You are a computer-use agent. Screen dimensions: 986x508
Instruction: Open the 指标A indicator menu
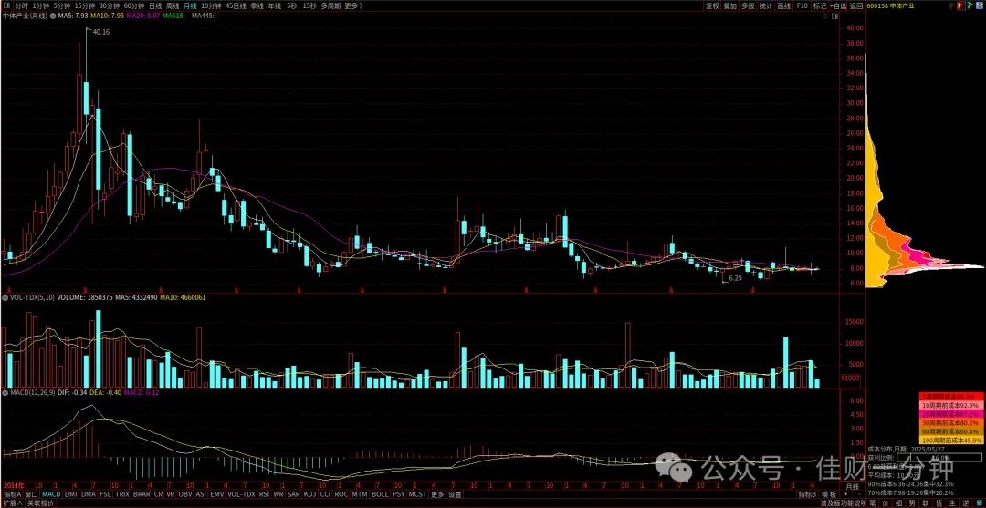click(x=13, y=494)
